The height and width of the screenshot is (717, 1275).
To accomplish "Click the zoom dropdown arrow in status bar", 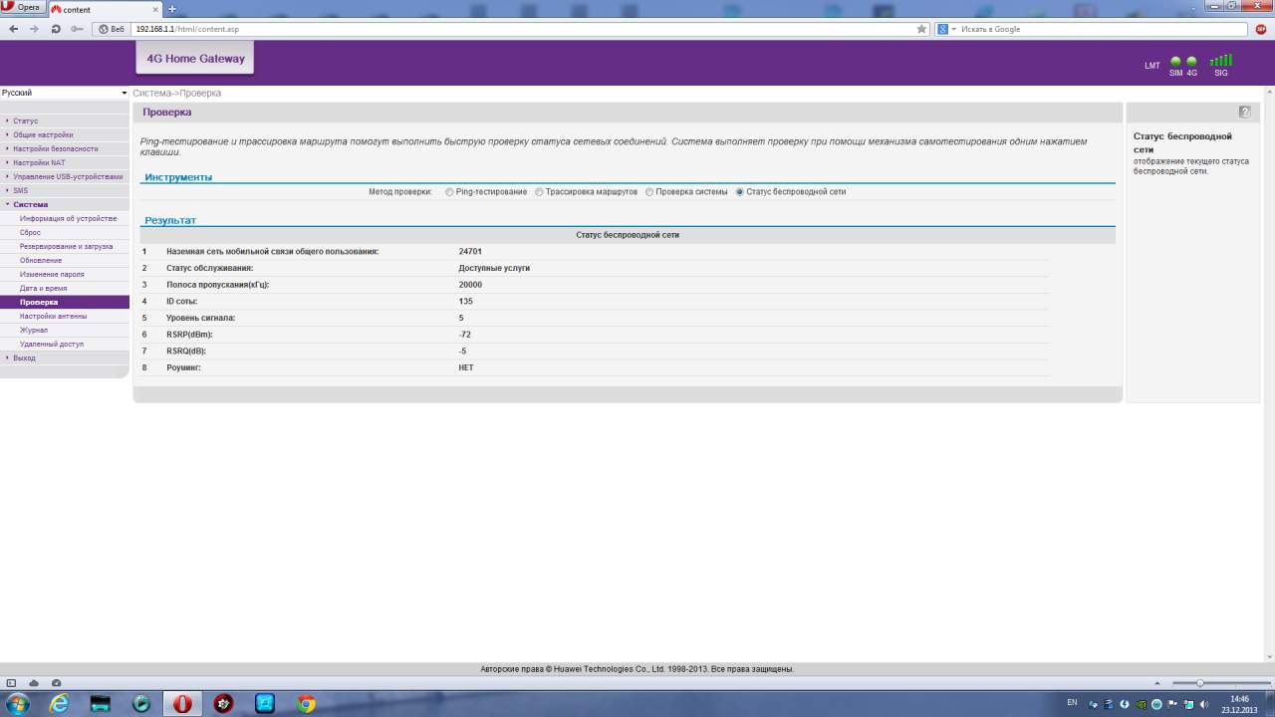I will (1158, 683).
